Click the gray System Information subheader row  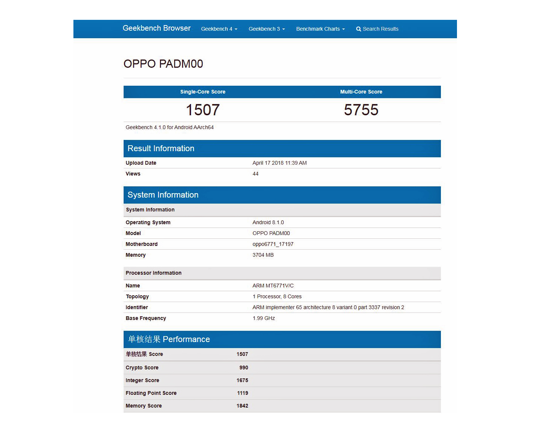click(282, 210)
